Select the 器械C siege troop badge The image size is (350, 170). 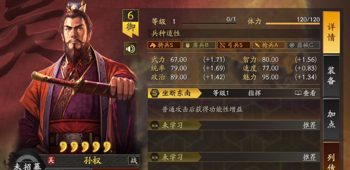(303, 45)
